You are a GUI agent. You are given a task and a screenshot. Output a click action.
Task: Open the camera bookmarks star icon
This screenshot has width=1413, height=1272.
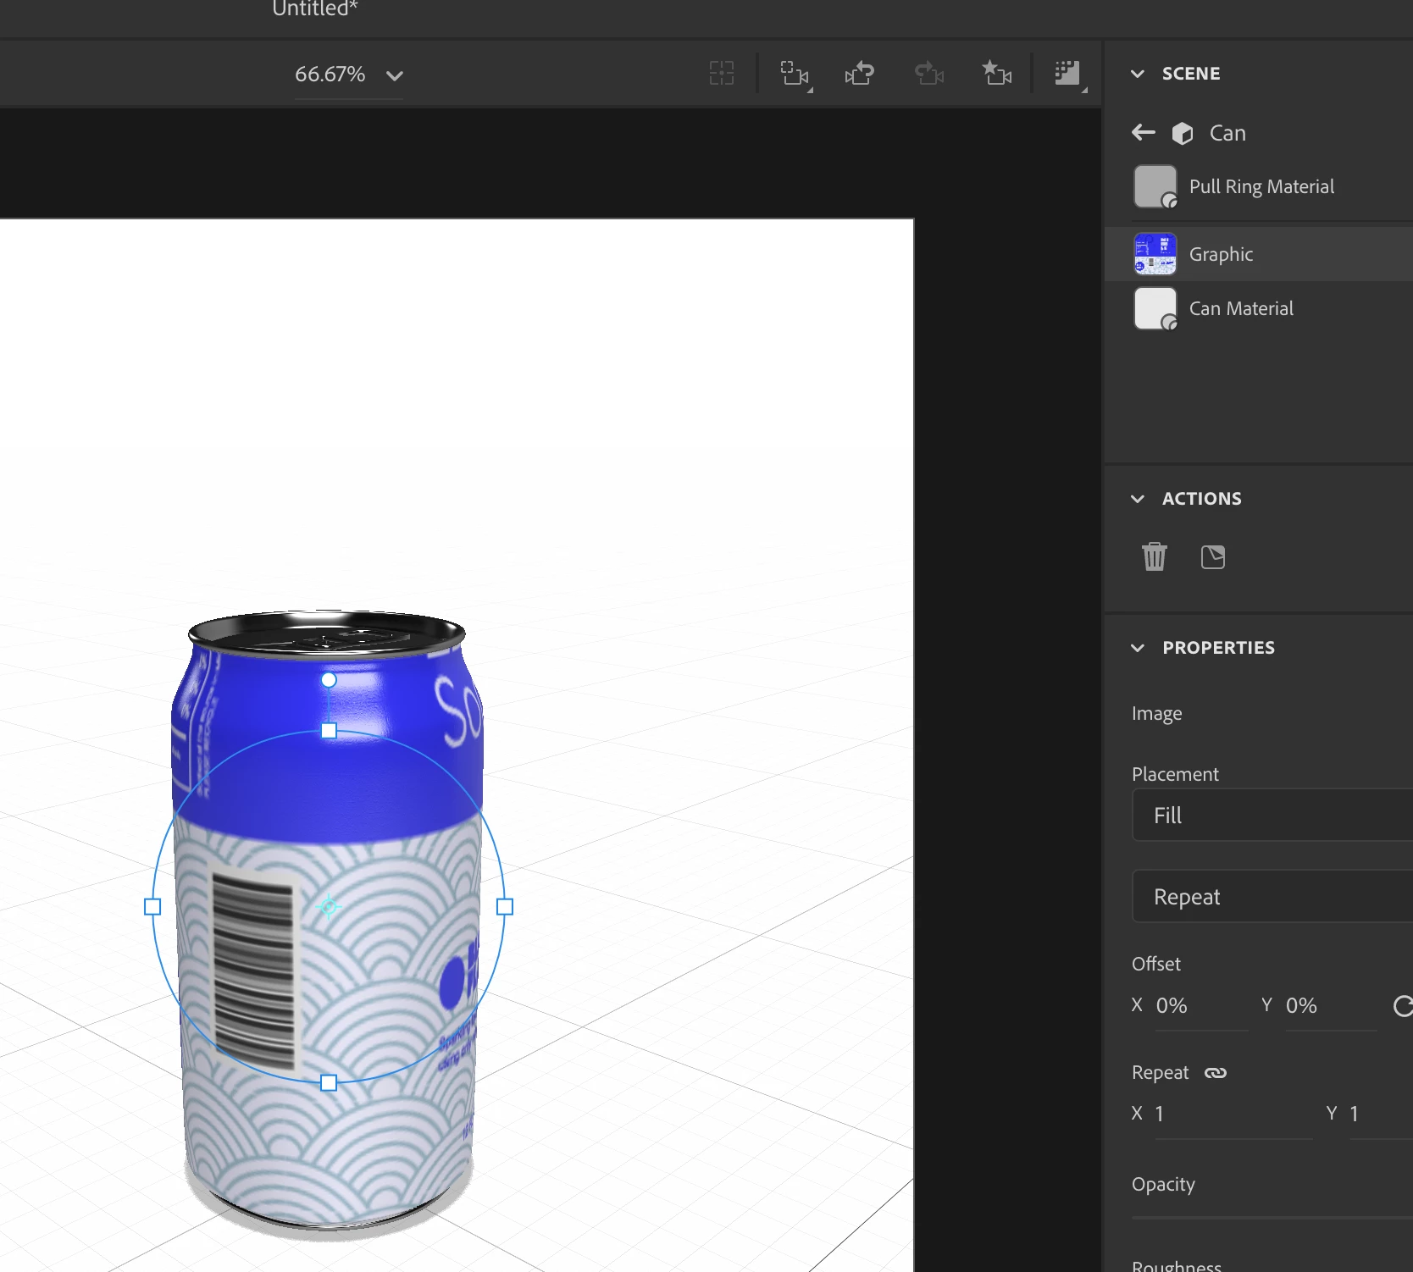pyautogui.click(x=997, y=73)
